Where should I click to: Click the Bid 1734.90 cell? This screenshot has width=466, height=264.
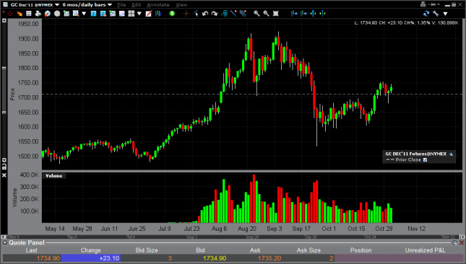200,258
